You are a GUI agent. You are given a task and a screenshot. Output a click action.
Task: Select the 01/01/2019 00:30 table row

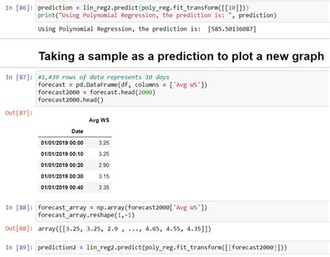pos(75,176)
